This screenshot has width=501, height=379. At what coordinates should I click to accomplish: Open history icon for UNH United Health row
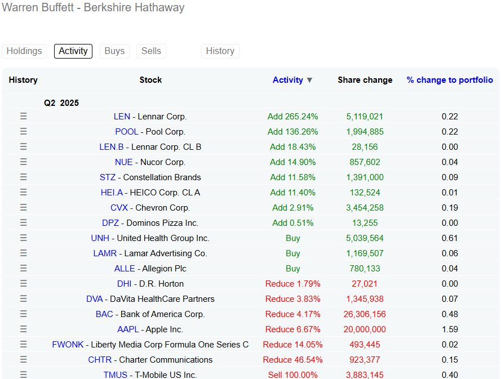tap(23, 238)
